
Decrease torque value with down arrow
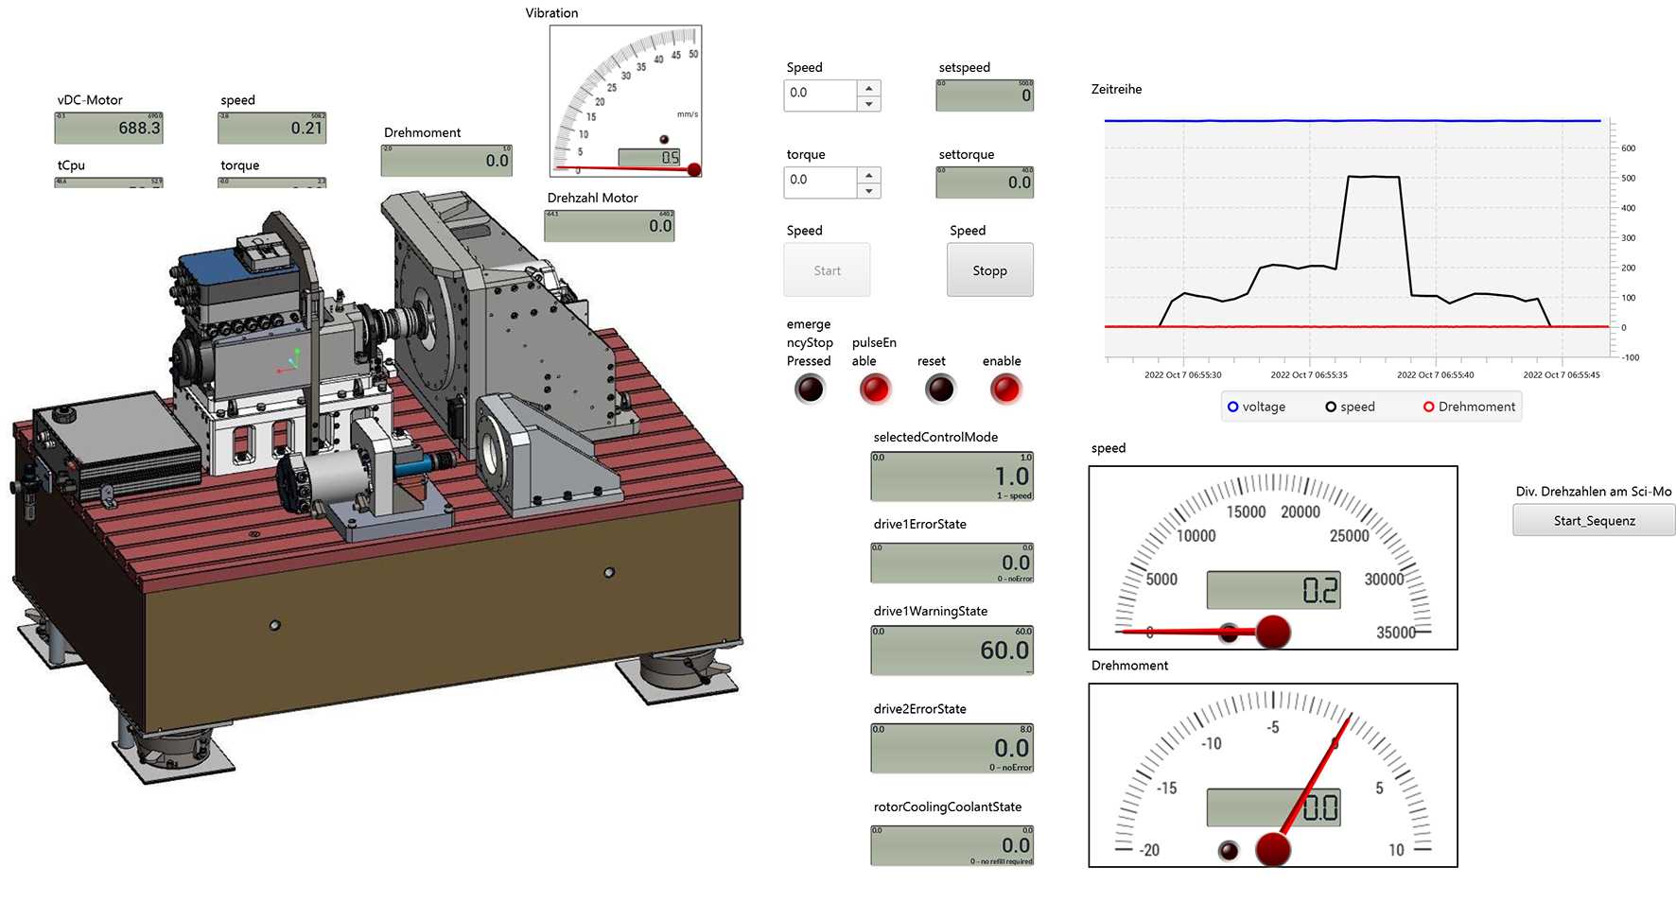tap(869, 191)
